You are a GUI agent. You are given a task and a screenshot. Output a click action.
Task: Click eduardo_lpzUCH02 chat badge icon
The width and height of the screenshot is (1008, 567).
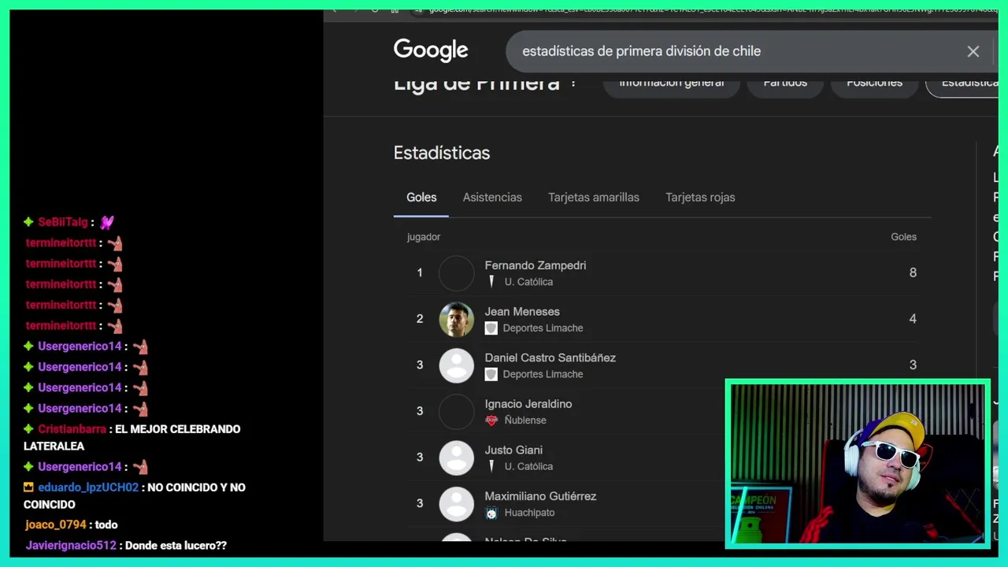29,487
